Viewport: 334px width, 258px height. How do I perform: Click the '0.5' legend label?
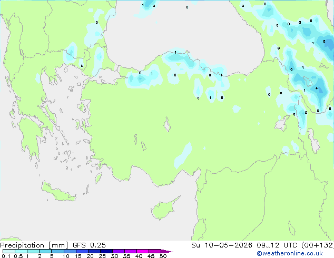coord(18,256)
